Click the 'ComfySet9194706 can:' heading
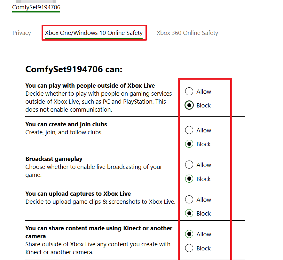 coord(74,69)
